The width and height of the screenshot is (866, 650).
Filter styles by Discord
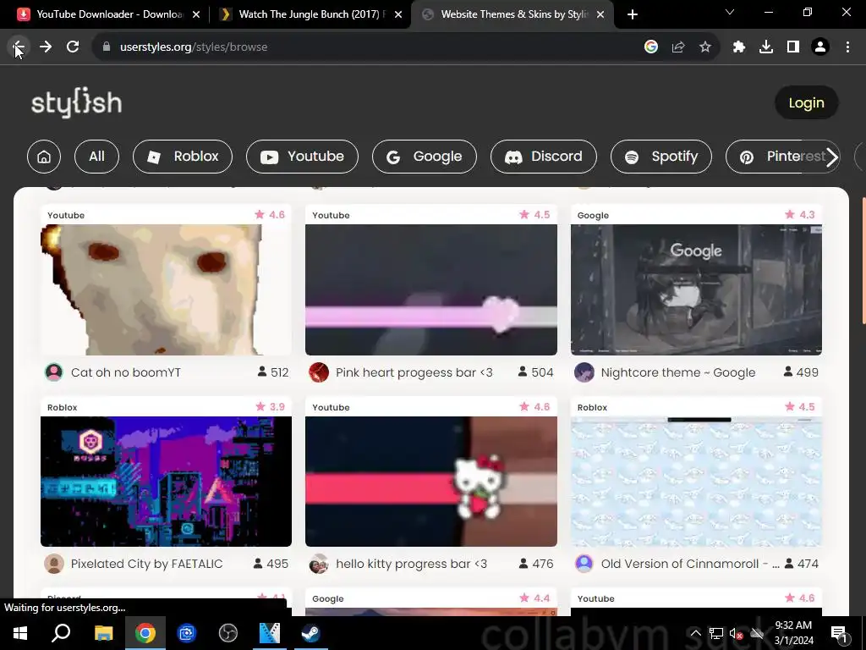[544, 157]
